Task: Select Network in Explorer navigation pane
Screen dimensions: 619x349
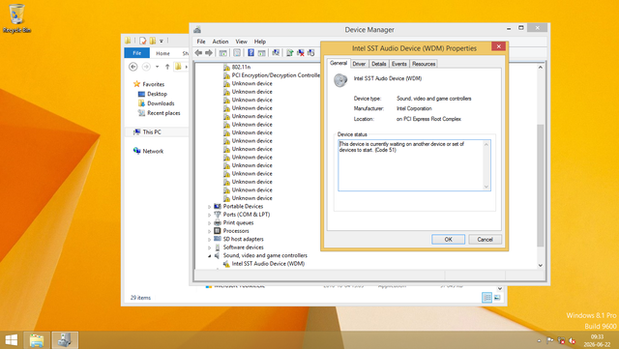Action: [153, 151]
